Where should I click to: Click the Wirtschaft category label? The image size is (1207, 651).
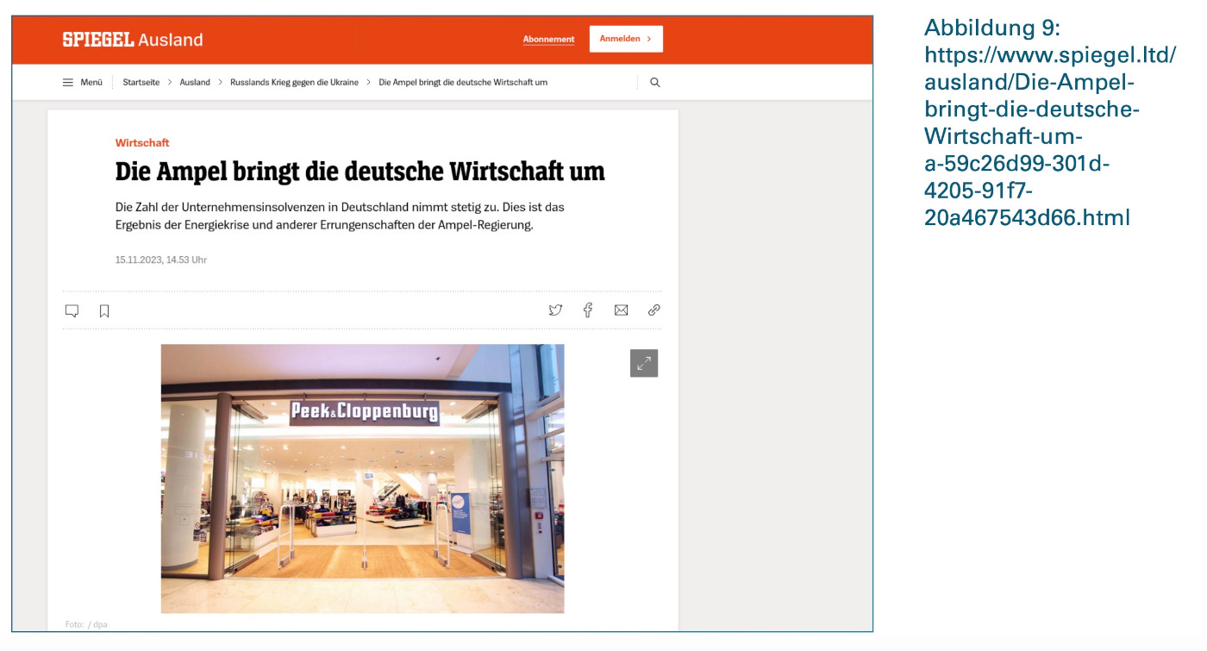pyautogui.click(x=142, y=143)
